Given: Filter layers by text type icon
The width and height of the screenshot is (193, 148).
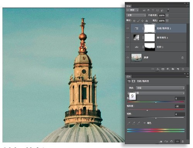Looking at the screenshot, I should [153, 10].
